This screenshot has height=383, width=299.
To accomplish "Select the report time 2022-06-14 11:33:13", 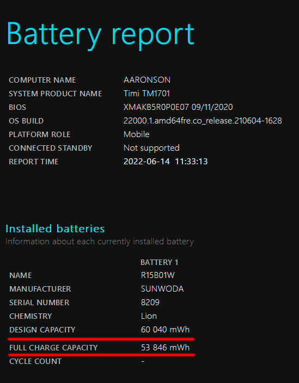I will point(166,162).
